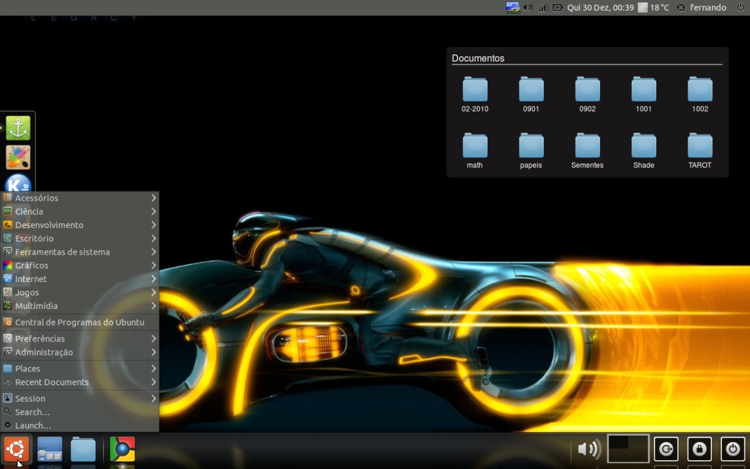Screen dimensions: 750x469
Task: Expand the Administração submenu arrow
Action: tap(153, 352)
